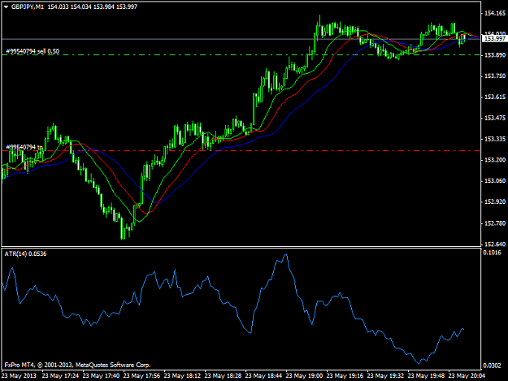Click price scale value 153.200

(x=495, y=160)
